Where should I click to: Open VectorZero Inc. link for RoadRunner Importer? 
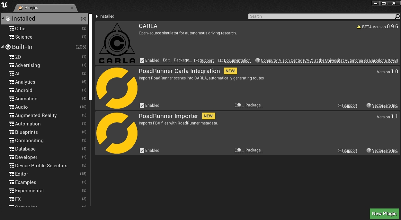click(385, 151)
